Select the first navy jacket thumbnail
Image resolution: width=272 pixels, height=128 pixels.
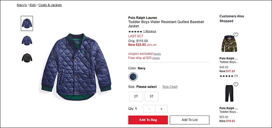tap(27, 23)
